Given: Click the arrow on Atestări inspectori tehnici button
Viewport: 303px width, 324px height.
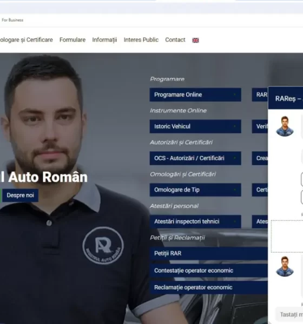Looking at the screenshot, I should click(x=235, y=221).
